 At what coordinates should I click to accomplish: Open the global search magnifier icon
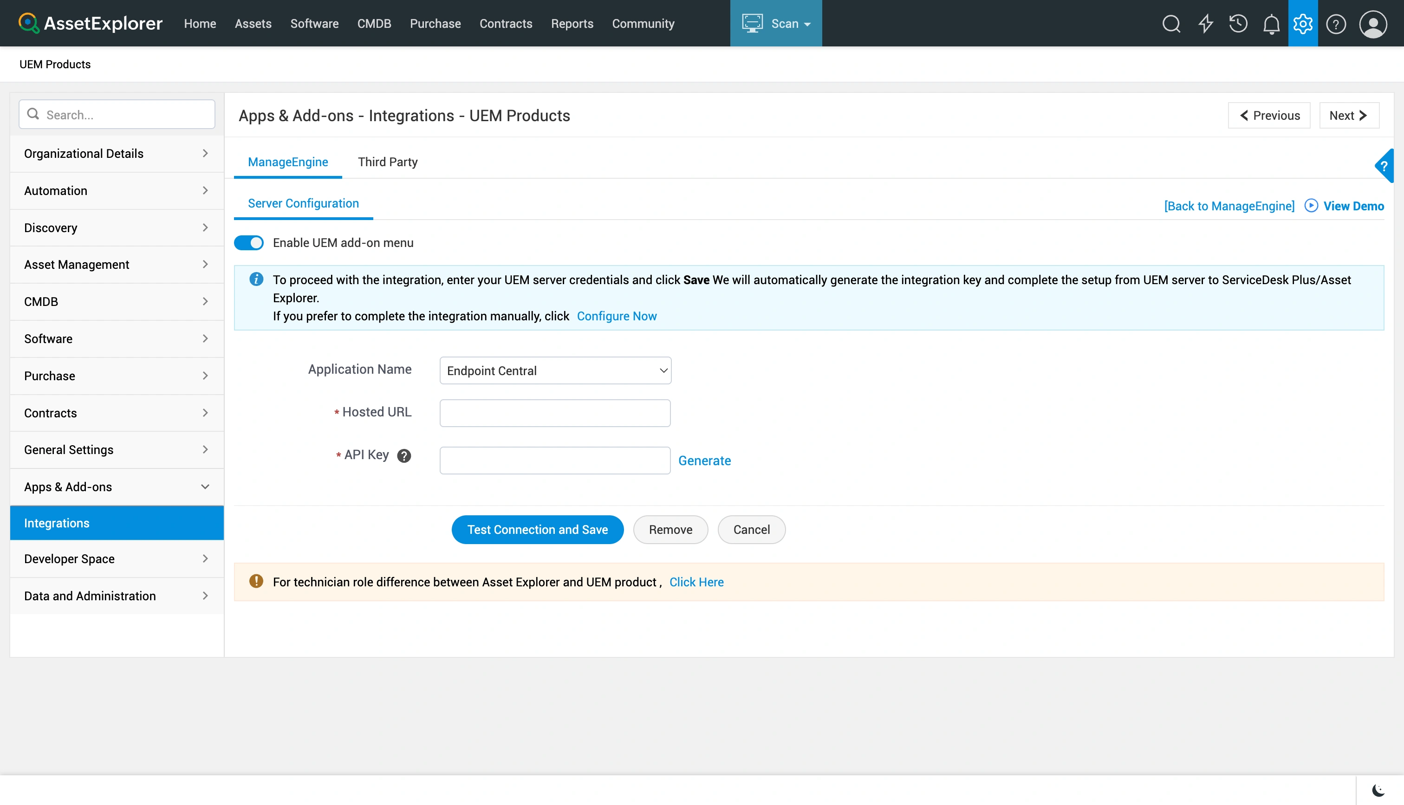tap(1171, 24)
